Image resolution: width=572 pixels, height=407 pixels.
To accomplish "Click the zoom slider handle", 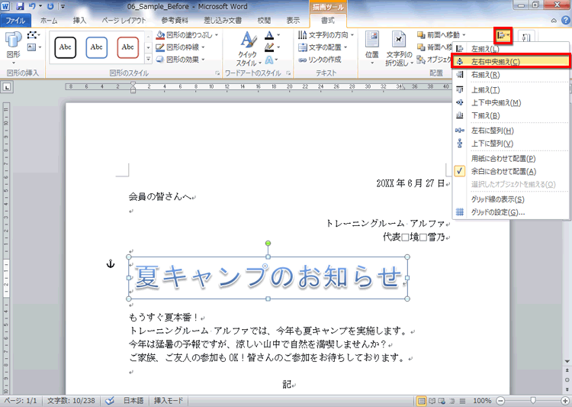I will [533, 401].
